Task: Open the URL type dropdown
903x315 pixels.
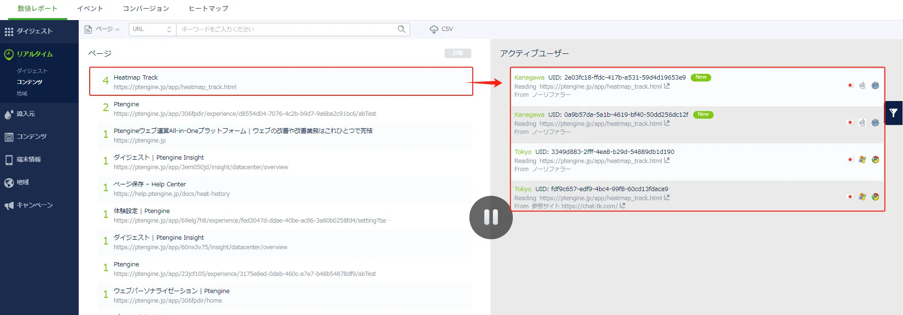Action: 152,29
